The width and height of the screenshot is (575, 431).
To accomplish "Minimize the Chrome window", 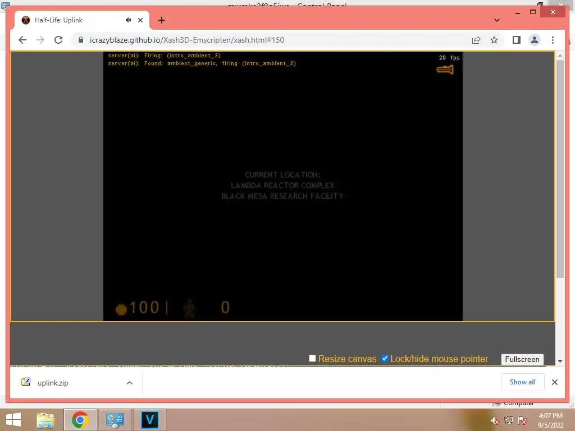I will pos(517,12).
